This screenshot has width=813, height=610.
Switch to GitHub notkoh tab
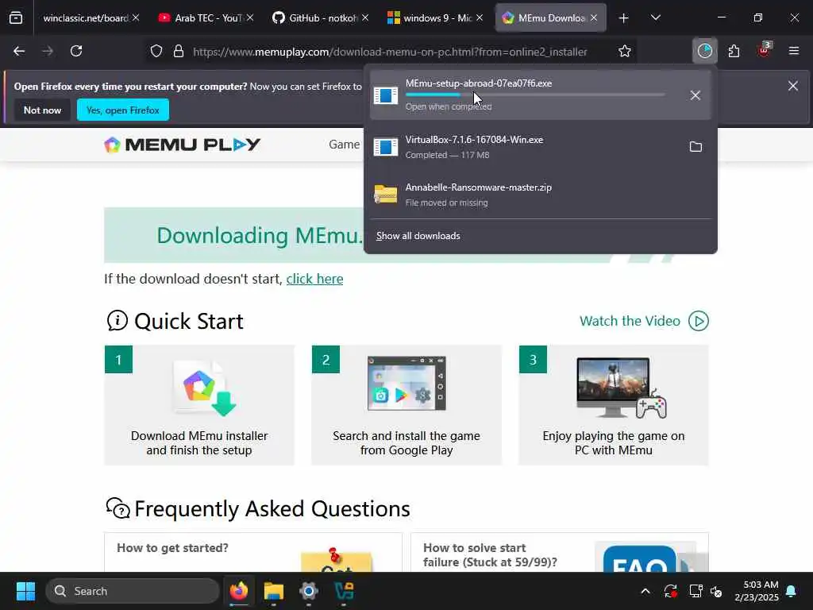click(x=321, y=18)
